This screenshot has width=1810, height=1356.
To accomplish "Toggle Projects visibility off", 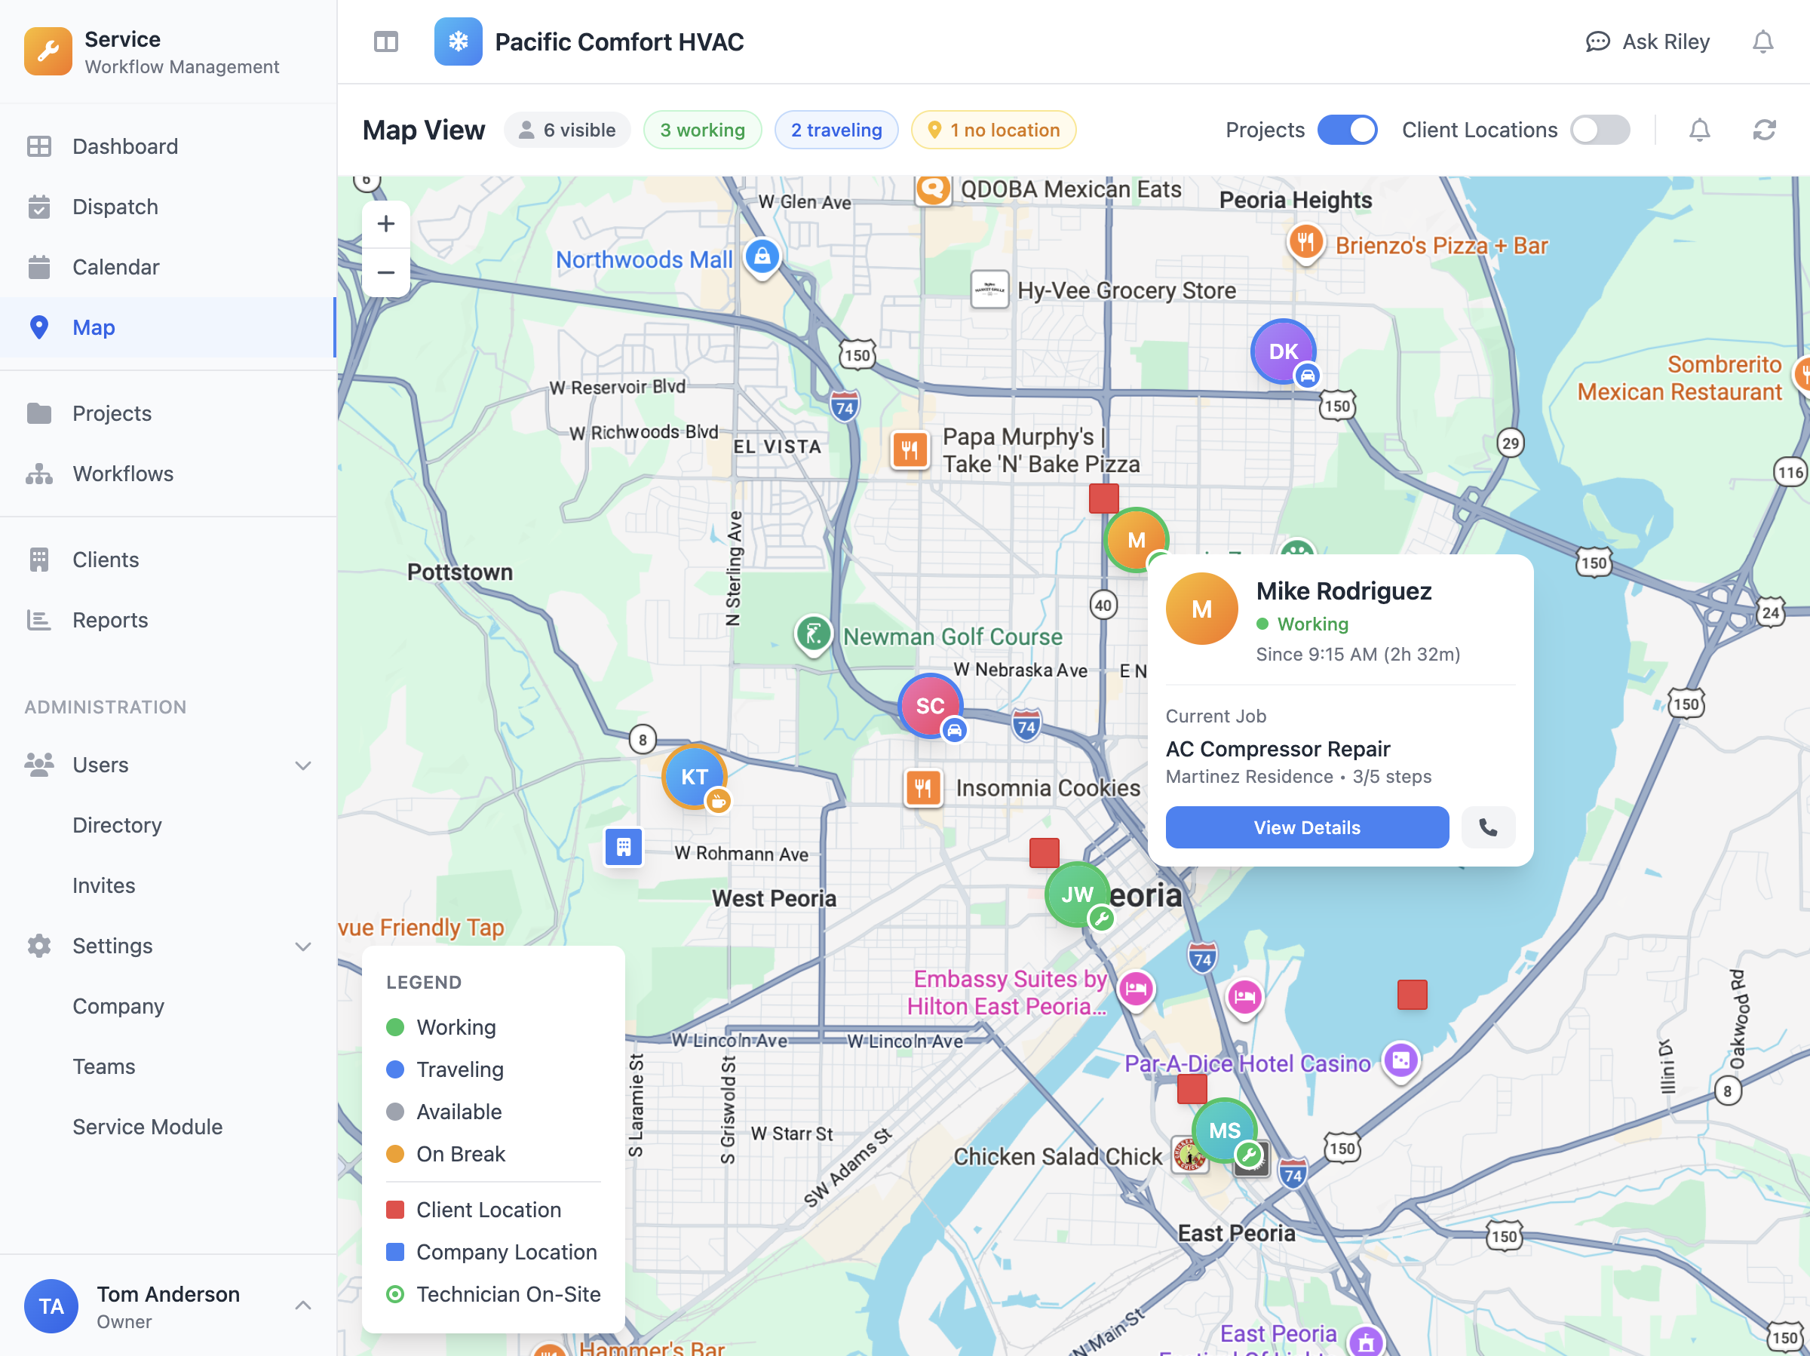I will [x=1347, y=129].
